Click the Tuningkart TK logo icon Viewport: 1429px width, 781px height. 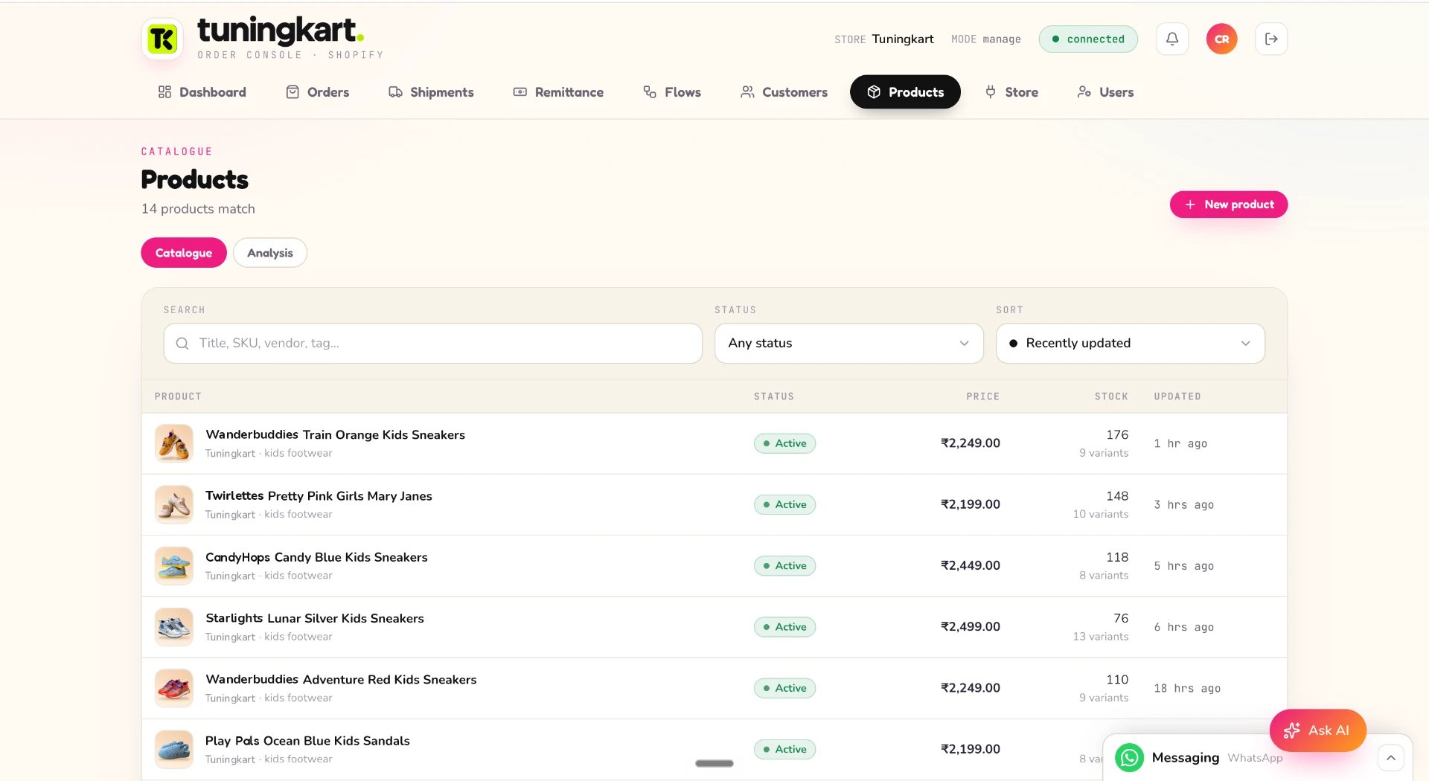pos(162,39)
